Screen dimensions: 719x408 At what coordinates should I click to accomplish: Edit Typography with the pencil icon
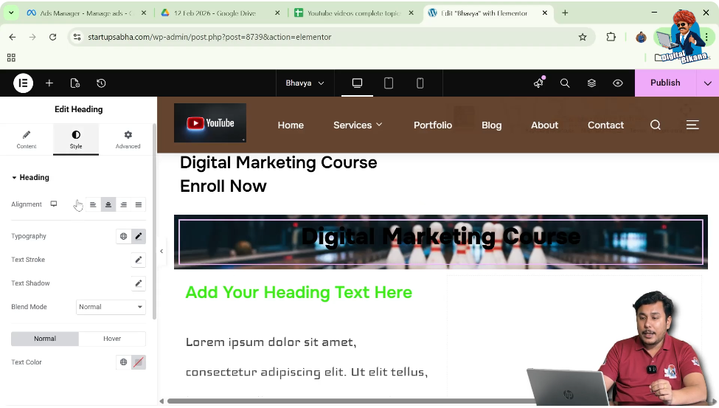pos(138,236)
